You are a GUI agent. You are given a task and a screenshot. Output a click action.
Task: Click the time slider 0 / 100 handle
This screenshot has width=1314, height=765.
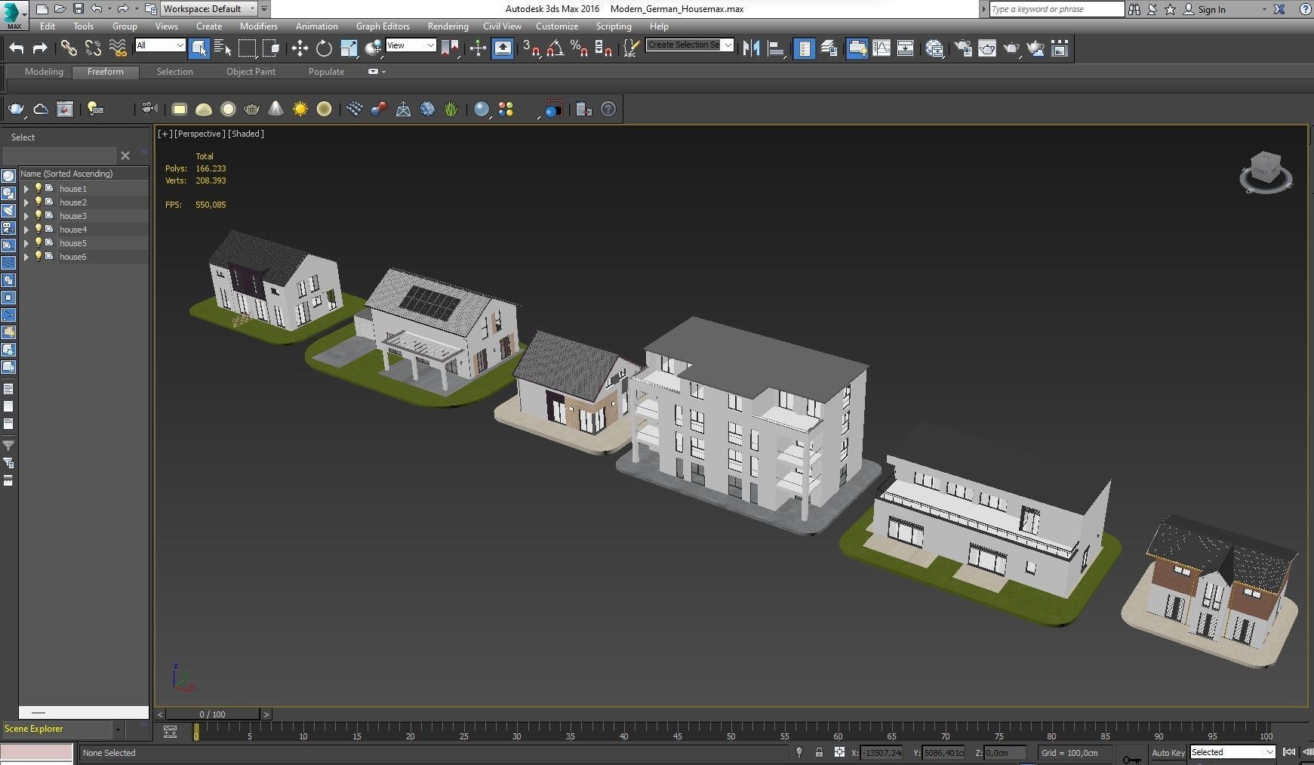(212, 714)
